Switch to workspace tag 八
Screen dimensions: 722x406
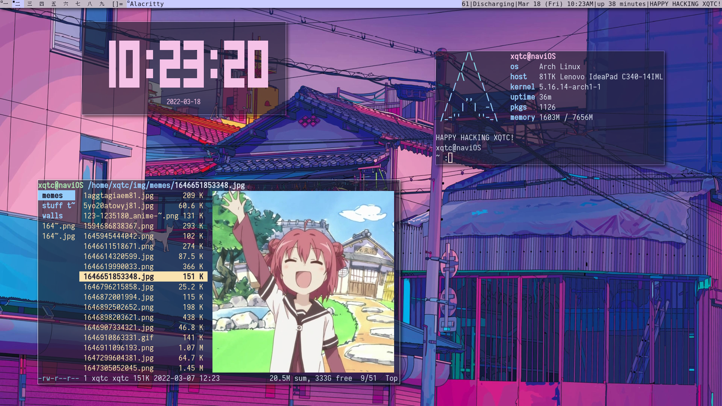pos(90,4)
